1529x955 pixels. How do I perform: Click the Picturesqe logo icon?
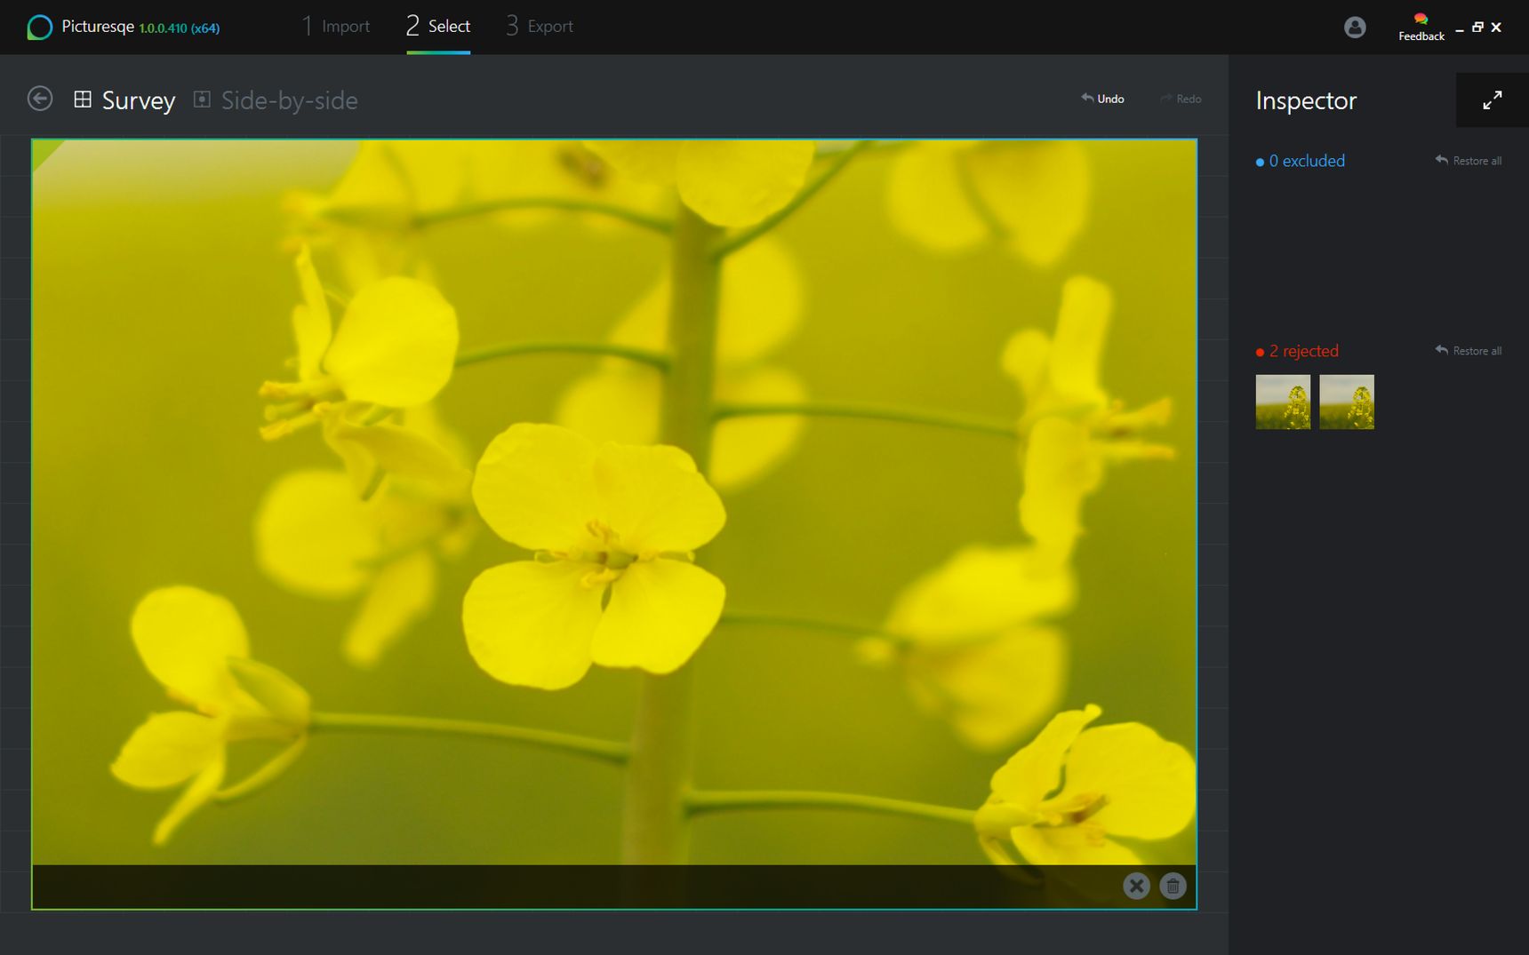[x=39, y=28]
